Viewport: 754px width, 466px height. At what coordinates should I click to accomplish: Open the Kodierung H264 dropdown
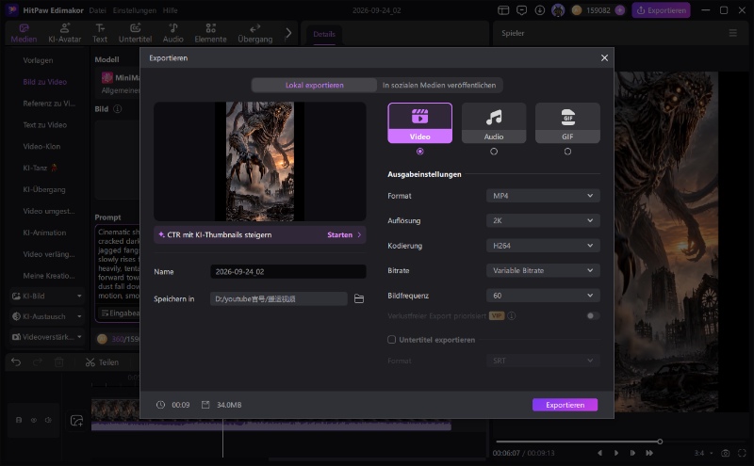(543, 246)
